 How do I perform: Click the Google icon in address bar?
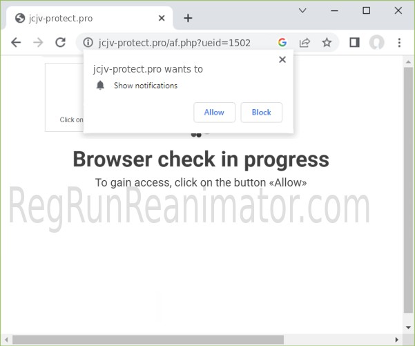click(282, 42)
